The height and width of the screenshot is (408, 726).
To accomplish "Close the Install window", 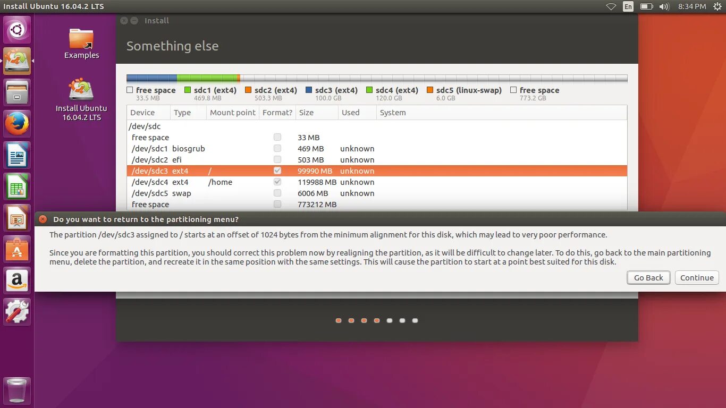I will point(124,21).
